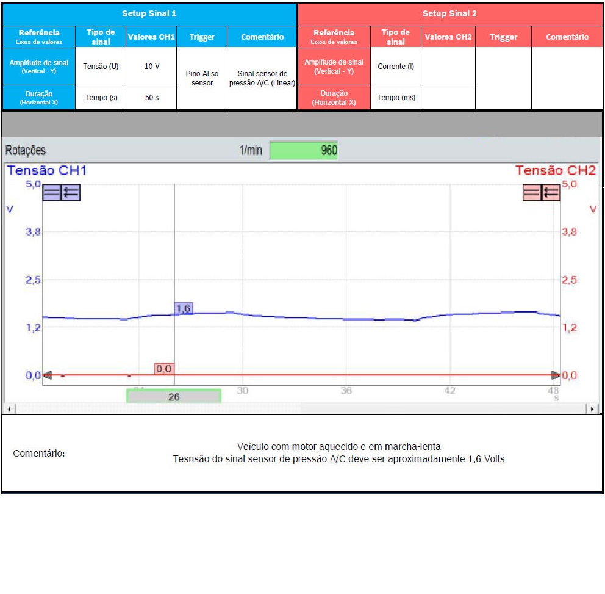The height and width of the screenshot is (594, 605).
Task: Click the Setup Sinal 1 header
Action: (149, 13)
